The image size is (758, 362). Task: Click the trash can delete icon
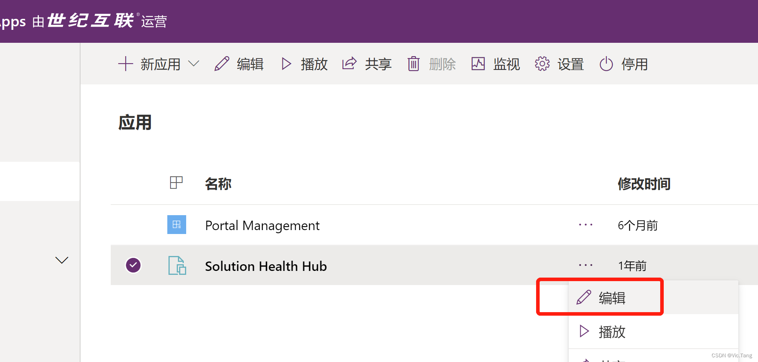[x=413, y=64]
